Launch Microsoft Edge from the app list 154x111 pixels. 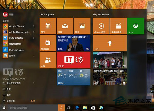[x=16, y=50]
